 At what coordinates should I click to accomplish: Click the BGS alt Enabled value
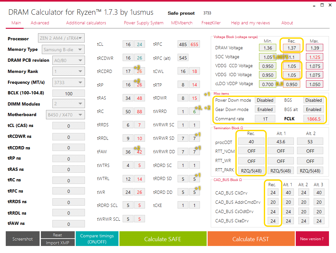(314, 109)
